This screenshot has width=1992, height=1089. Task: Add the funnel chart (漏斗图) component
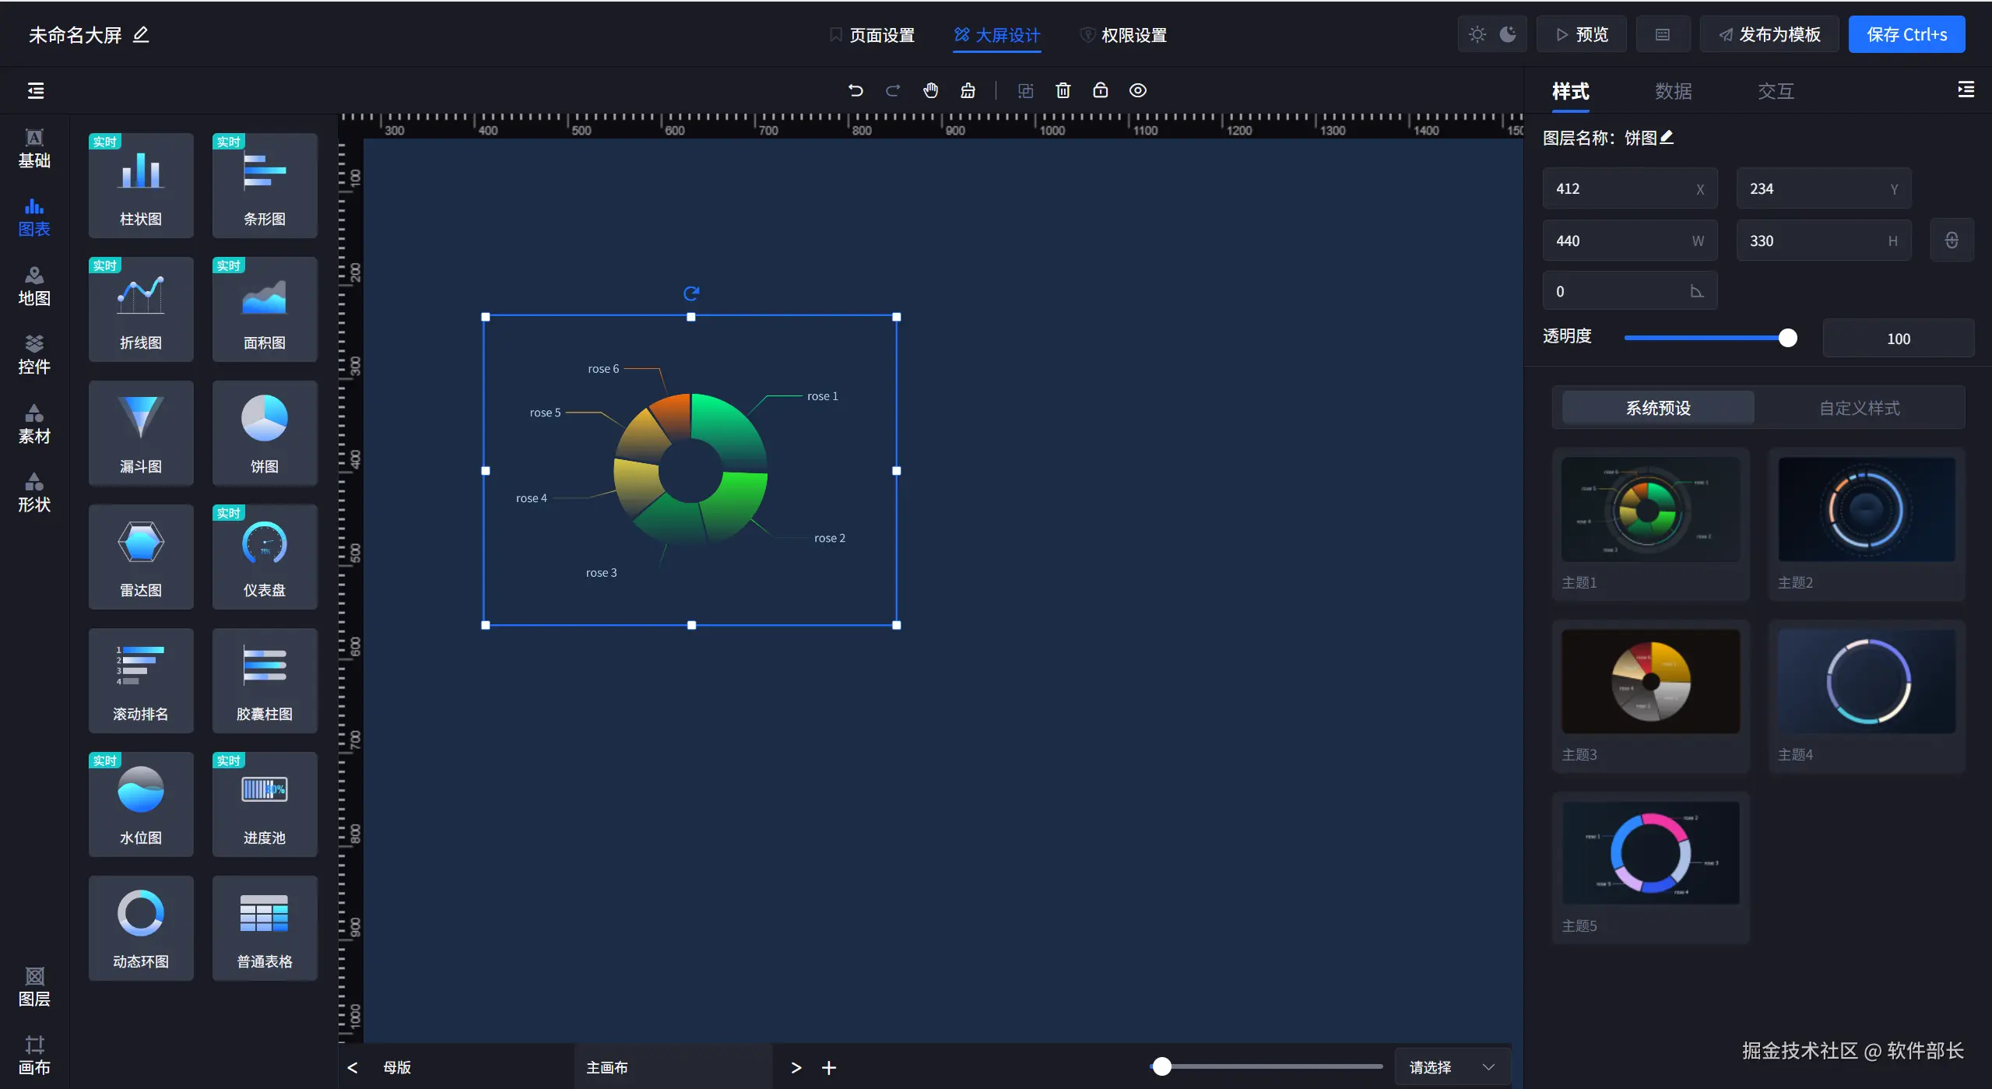tap(141, 432)
